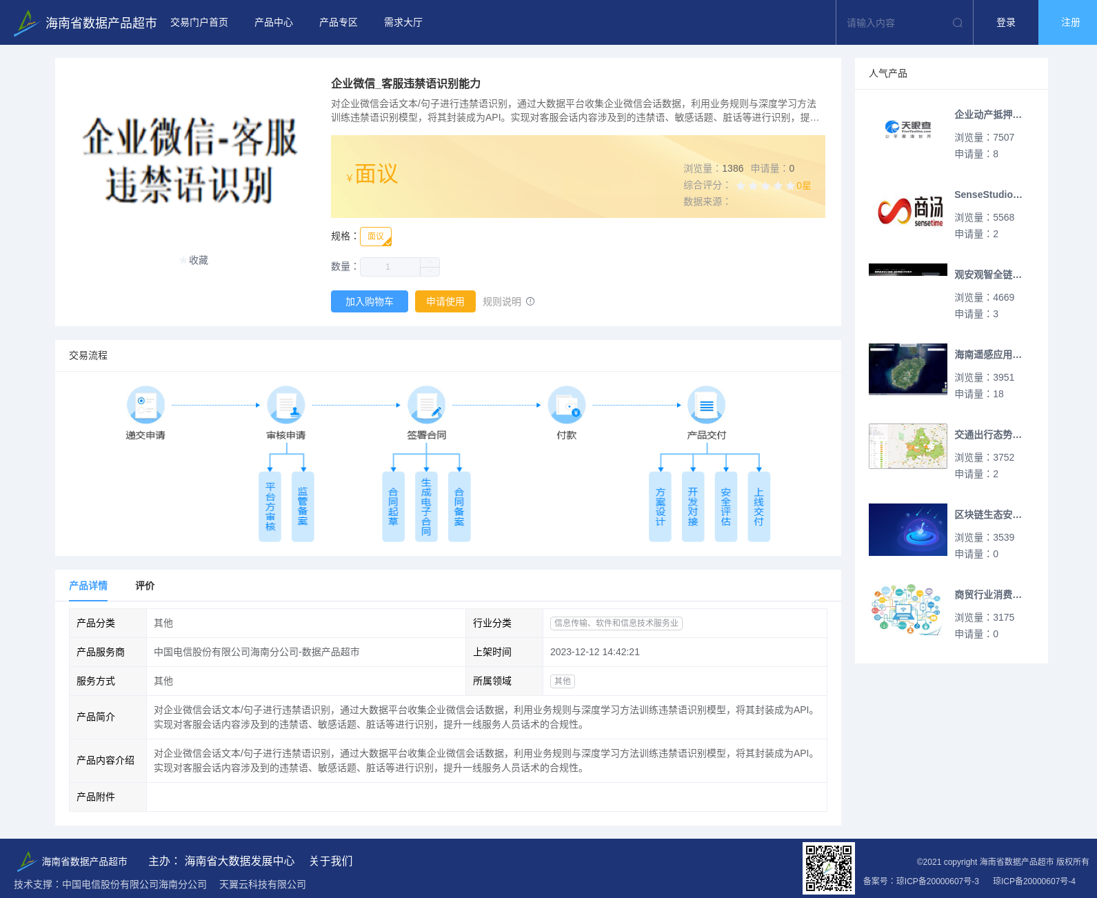
Task: Click the 监管备案 sub-step box
Action: click(x=303, y=506)
